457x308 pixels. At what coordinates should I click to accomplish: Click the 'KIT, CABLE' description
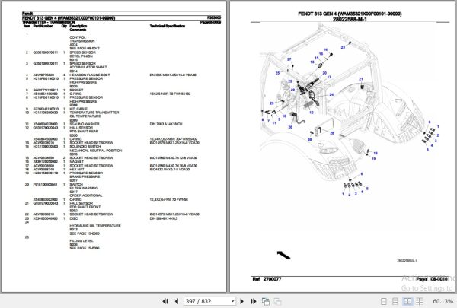pyautogui.click(x=78, y=109)
